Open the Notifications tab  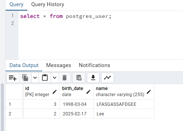[x=94, y=65]
